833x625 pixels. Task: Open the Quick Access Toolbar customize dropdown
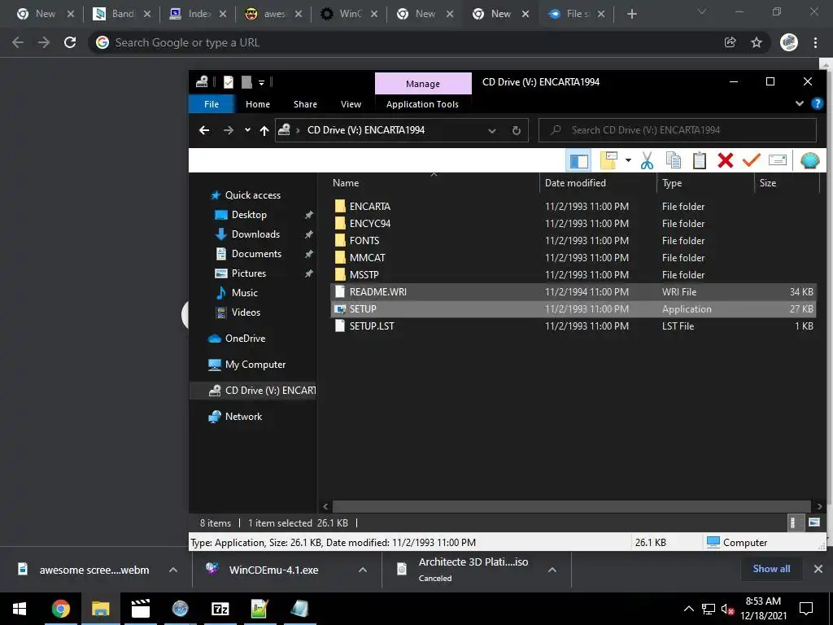[x=261, y=82]
